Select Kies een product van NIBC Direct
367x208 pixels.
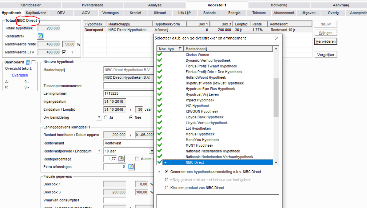point(167,188)
